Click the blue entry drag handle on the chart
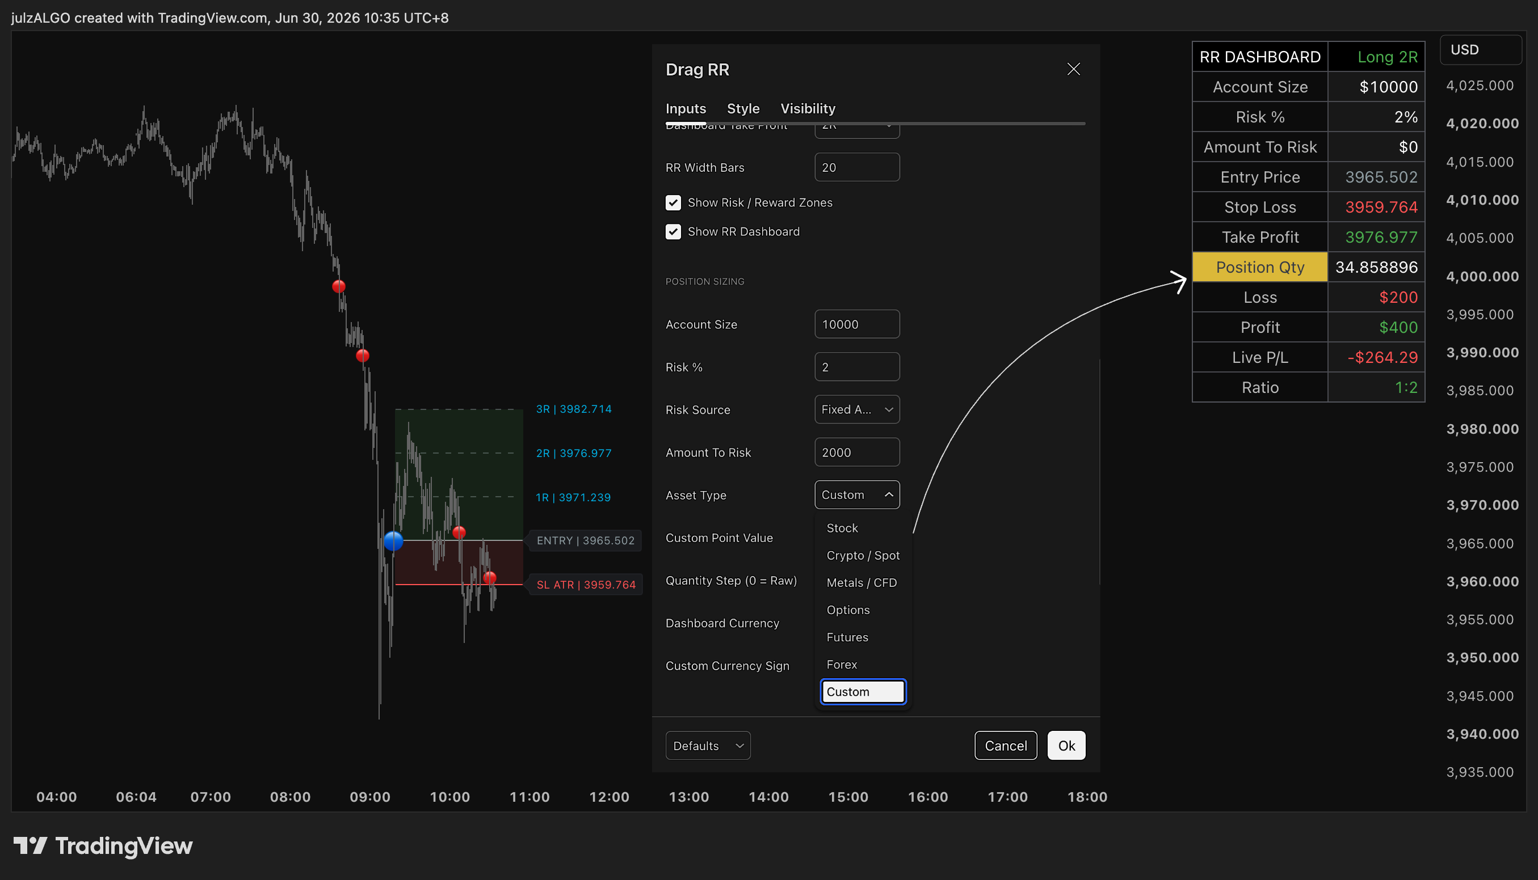 pos(394,541)
